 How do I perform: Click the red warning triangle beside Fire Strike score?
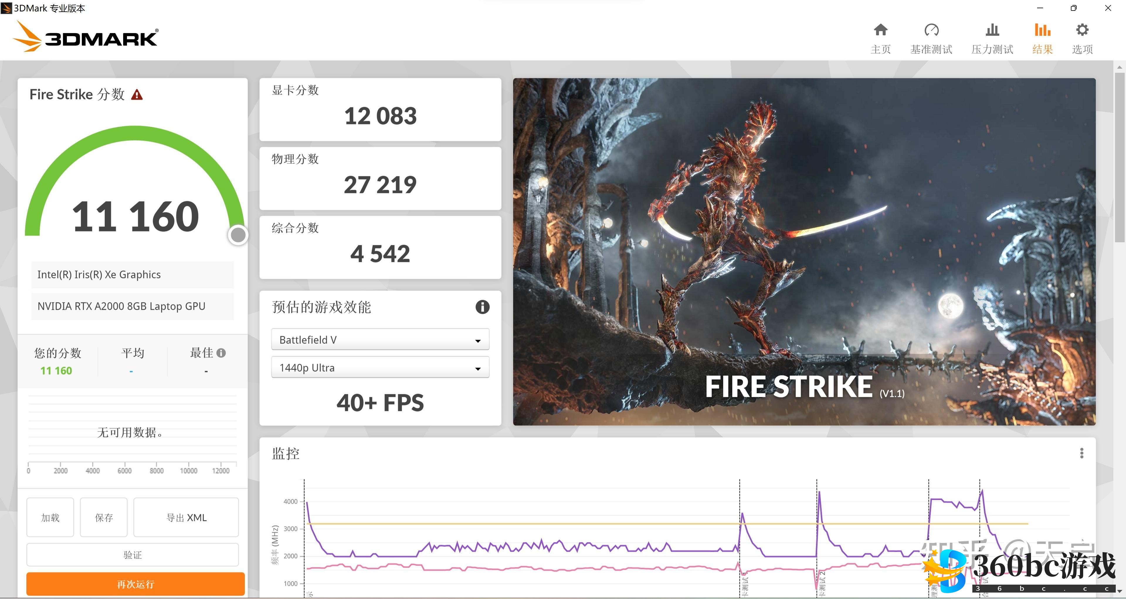137,95
